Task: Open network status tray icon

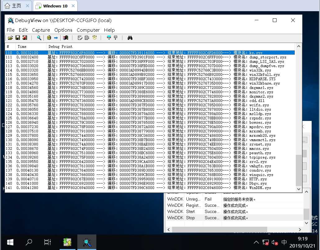Action: point(265,243)
